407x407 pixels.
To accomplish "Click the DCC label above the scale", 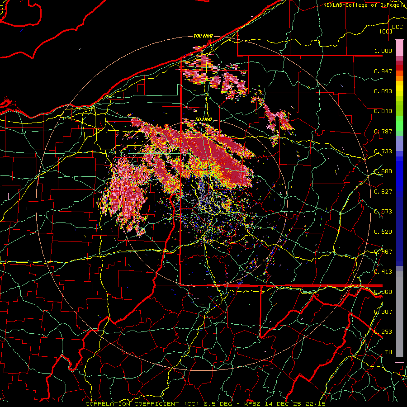I will [398, 27].
